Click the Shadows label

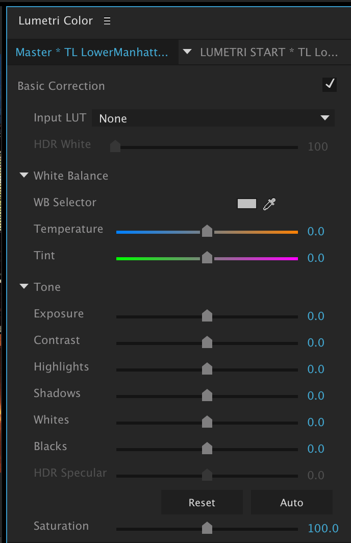(x=57, y=393)
